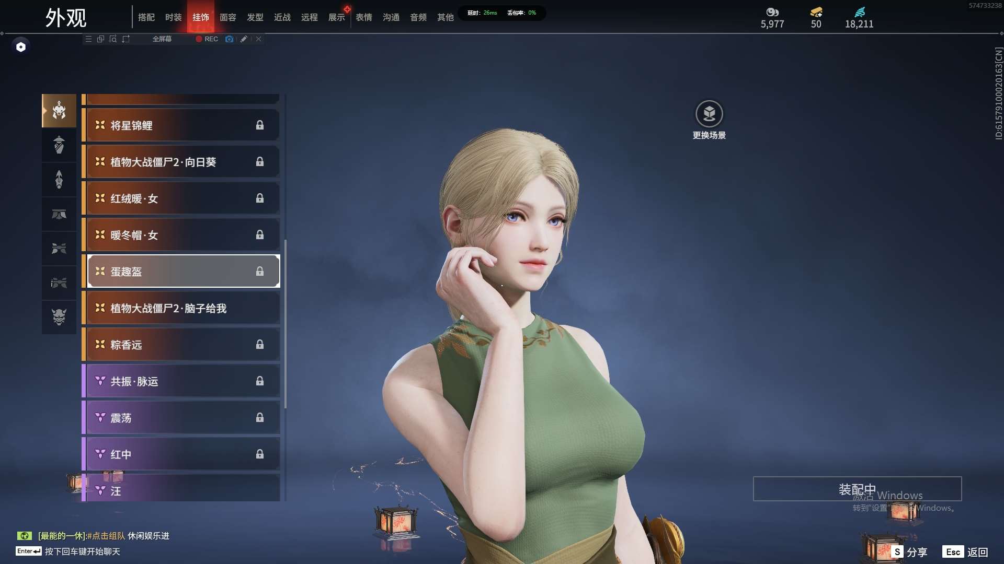Open the recorder hamburger menu icon
Screen dimensions: 1004x564
88,39
